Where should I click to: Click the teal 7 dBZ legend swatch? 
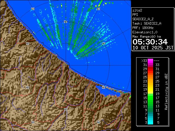click(150, 114)
